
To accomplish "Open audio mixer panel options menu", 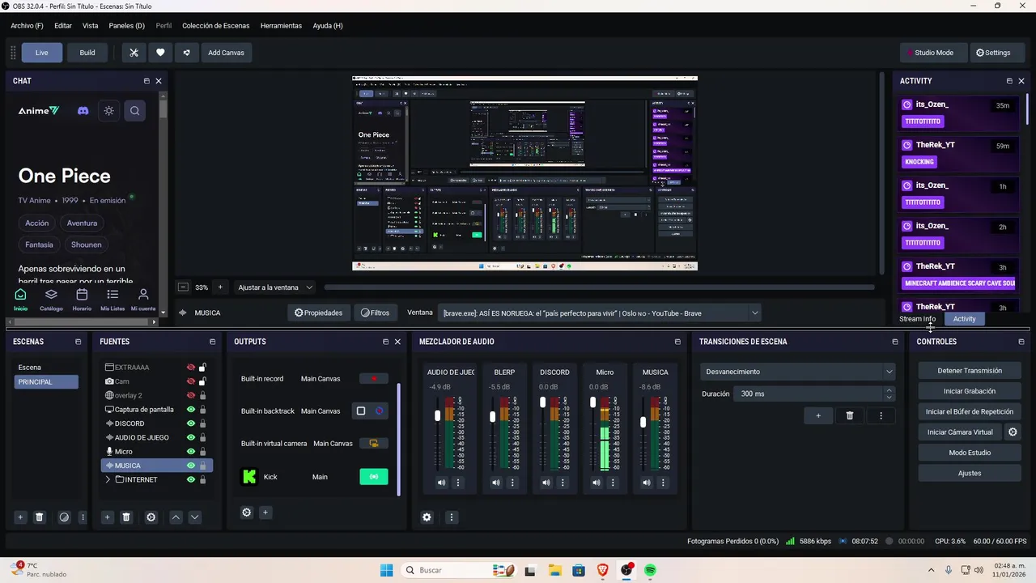I will [x=452, y=517].
